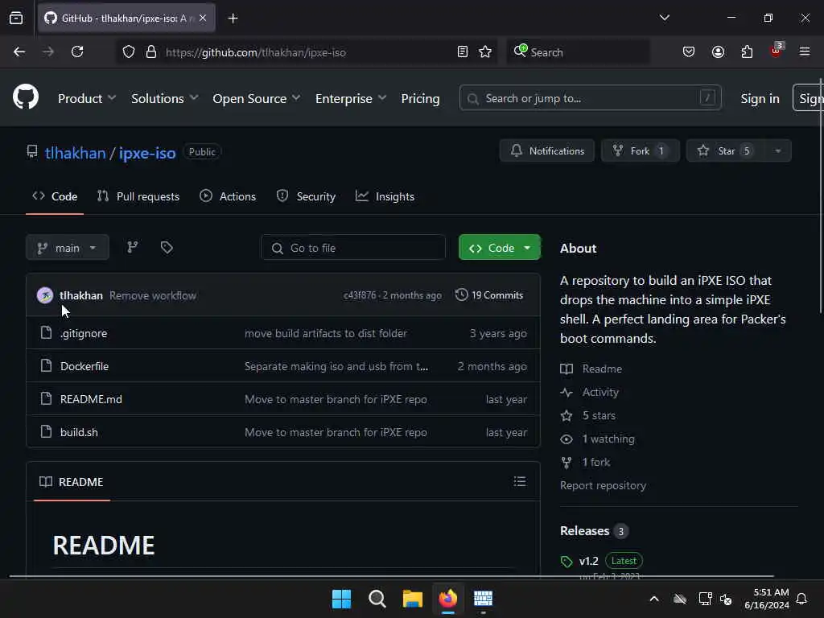Open the main branch selector dropdown
The width and height of the screenshot is (824, 618).
pyautogui.click(x=68, y=248)
